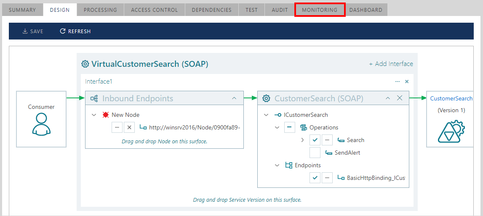Expand the Search operation tree node

pos(302,140)
